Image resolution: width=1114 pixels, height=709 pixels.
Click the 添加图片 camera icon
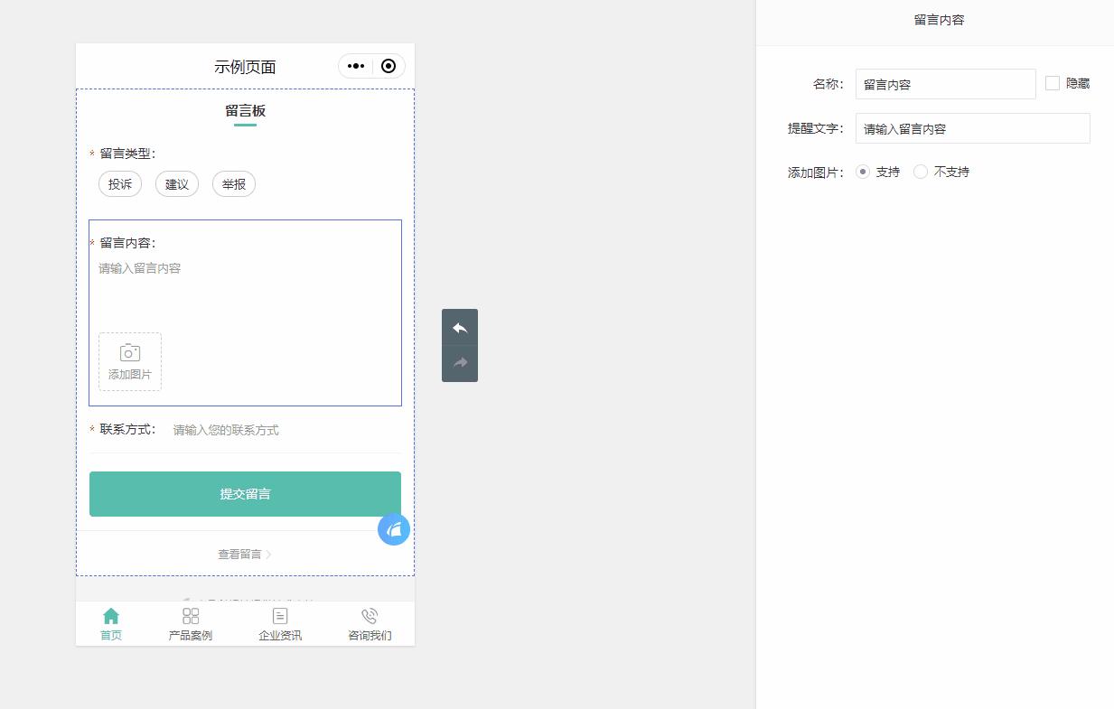pyautogui.click(x=129, y=352)
